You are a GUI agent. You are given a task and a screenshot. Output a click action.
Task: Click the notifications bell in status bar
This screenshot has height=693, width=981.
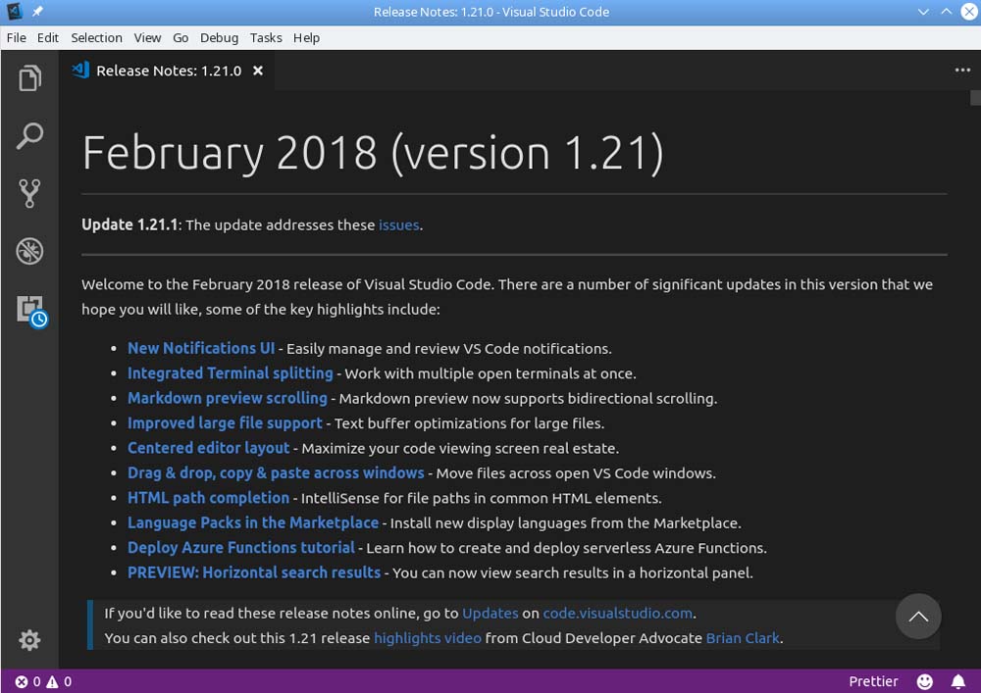[957, 681]
